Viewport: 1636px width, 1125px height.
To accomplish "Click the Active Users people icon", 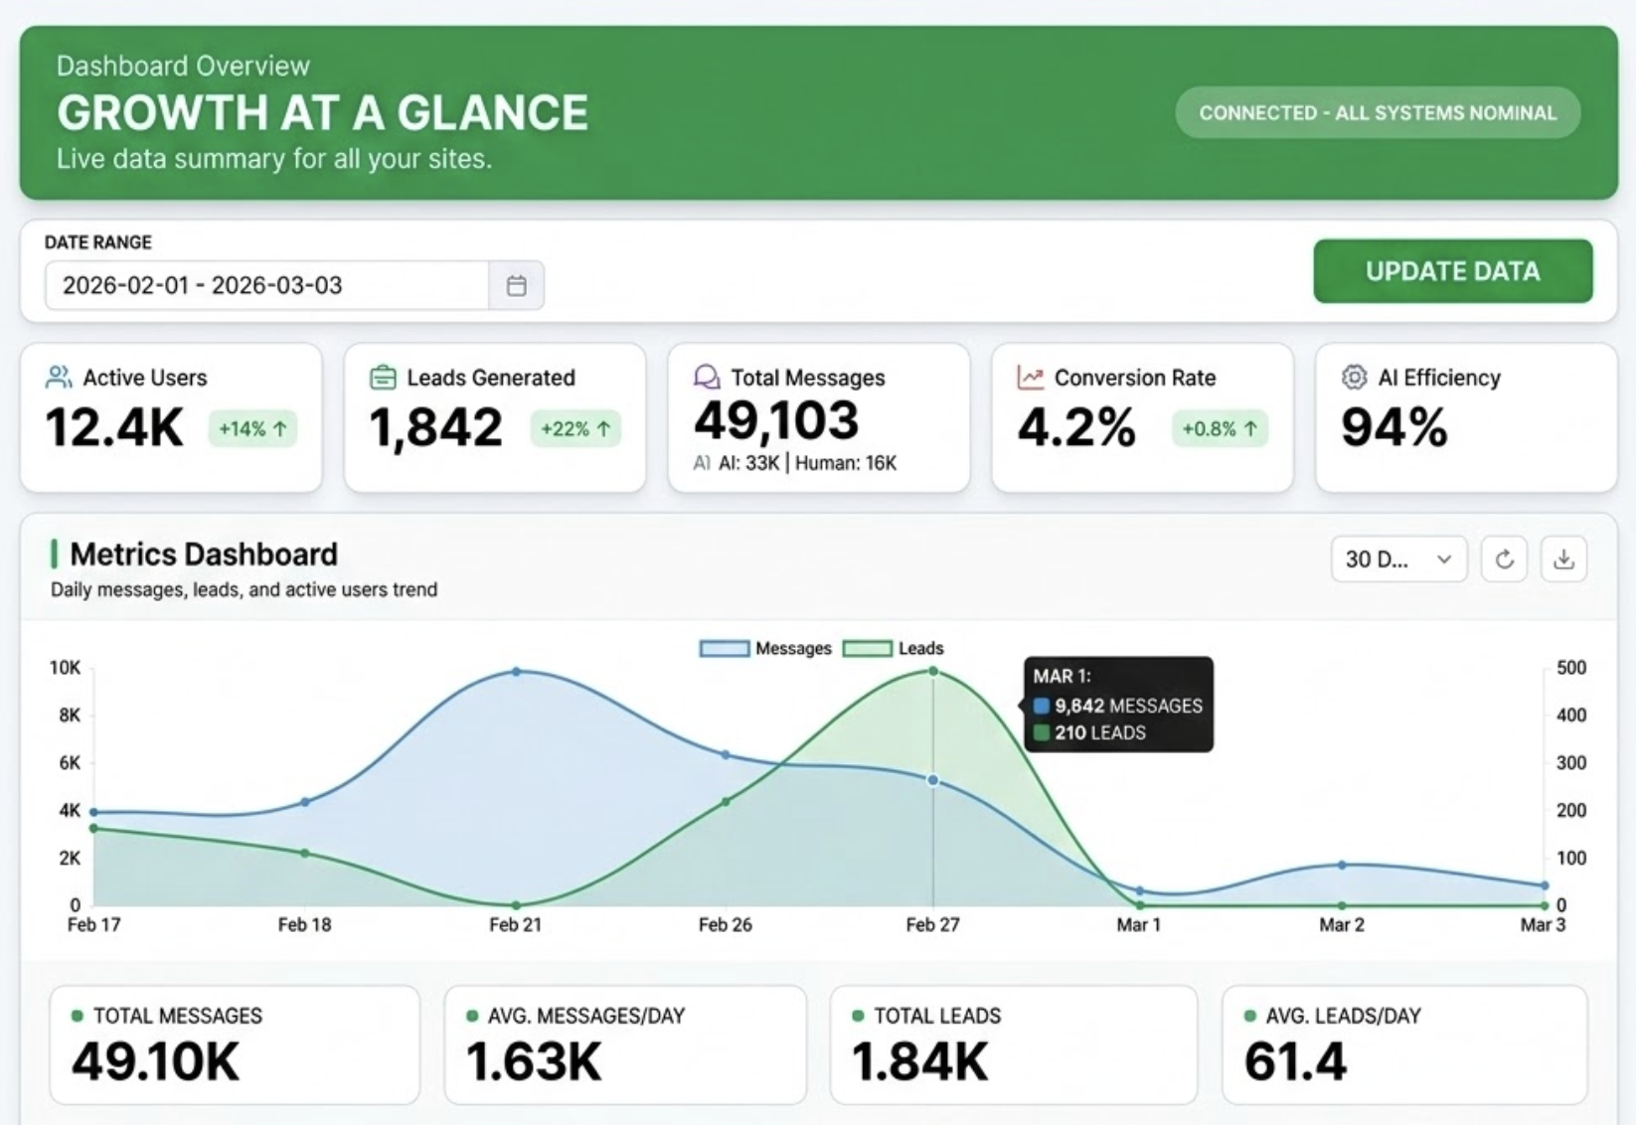I will click(x=59, y=378).
